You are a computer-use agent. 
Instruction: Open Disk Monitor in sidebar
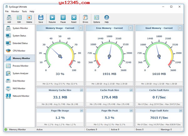click(x=19, y=81)
